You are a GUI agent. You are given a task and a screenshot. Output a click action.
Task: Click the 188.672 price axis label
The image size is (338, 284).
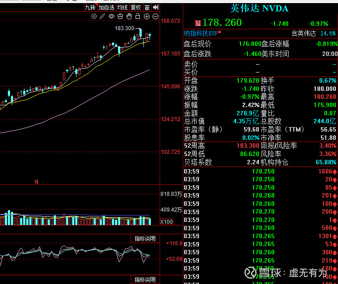click(171, 21)
